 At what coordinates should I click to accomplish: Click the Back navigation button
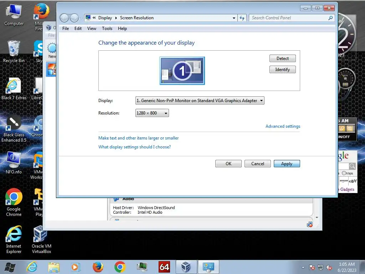coord(65,18)
